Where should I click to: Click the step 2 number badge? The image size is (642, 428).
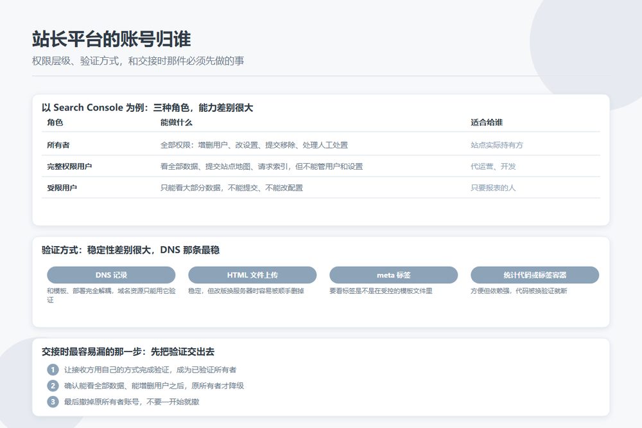point(53,386)
